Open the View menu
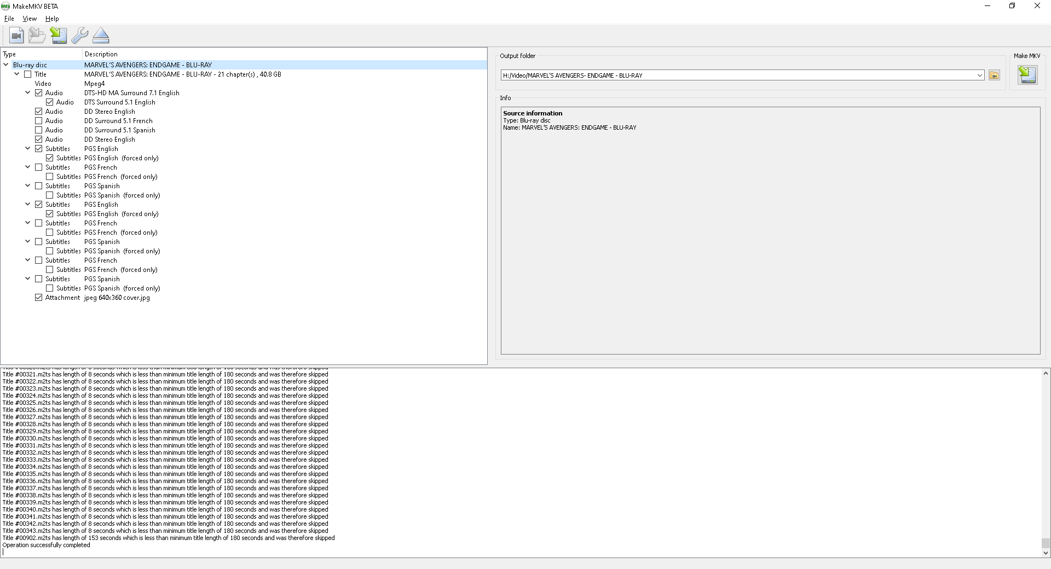Viewport: 1051px width, 569px height. pos(30,19)
